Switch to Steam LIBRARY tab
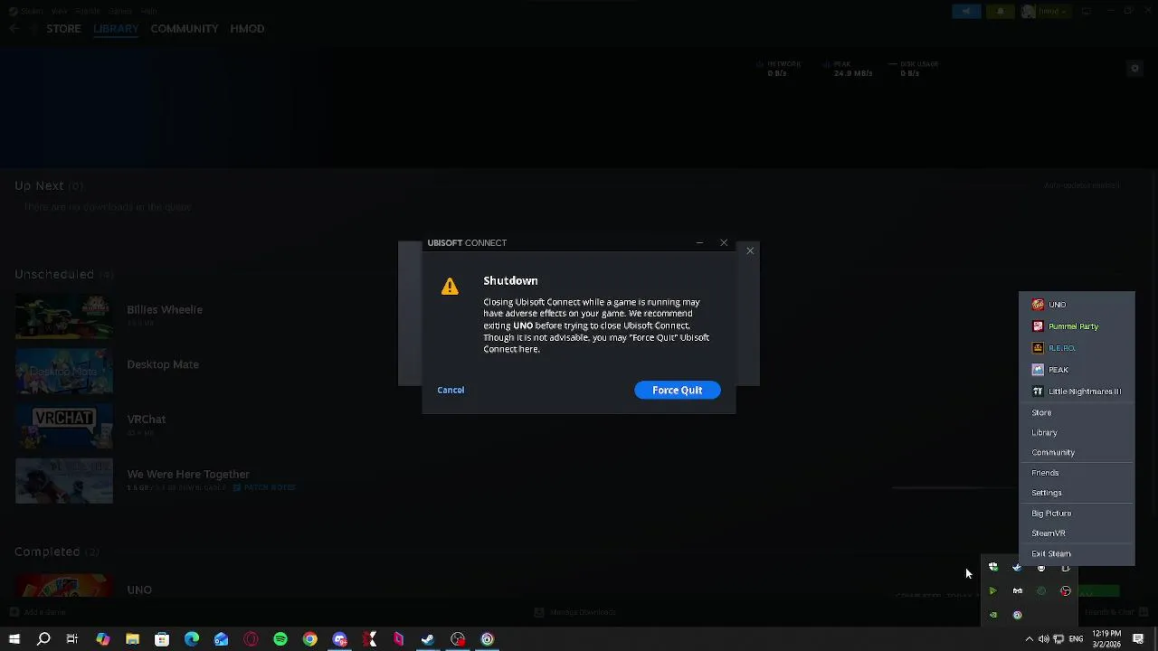1158x651 pixels. 116,29
